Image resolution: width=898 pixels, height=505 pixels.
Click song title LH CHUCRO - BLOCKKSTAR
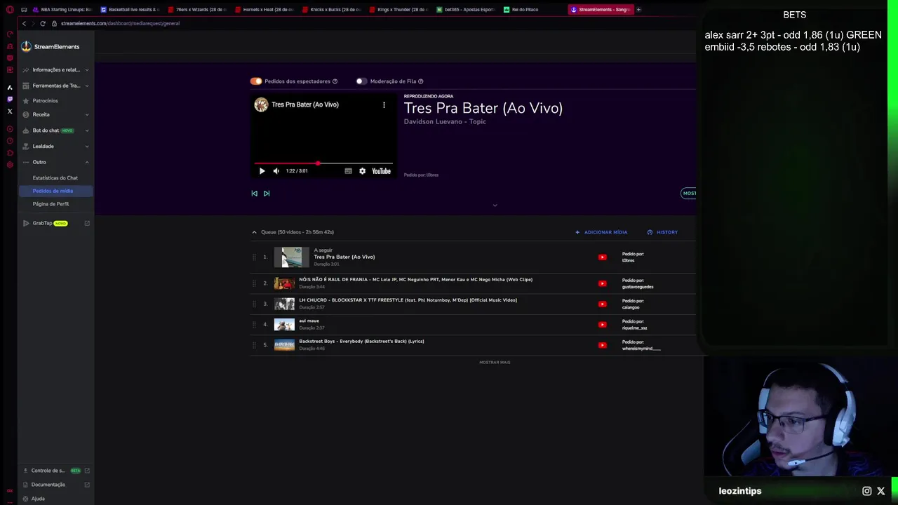(408, 300)
